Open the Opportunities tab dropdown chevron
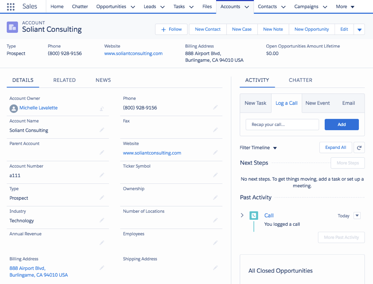The height and width of the screenshot is (284, 373). click(133, 7)
